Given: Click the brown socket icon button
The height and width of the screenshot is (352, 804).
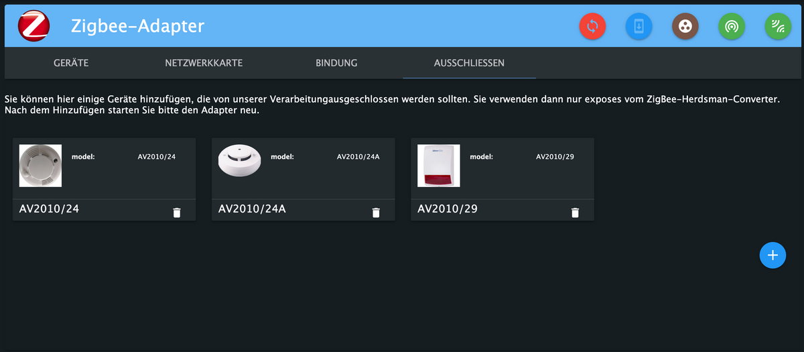Looking at the screenshot, I should (685, 27).
